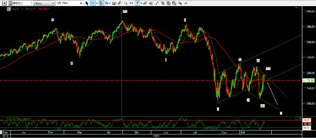The image size is (316, 138).
Task: Click the wave label '4' below March low
Action: (x=72, y=63)
